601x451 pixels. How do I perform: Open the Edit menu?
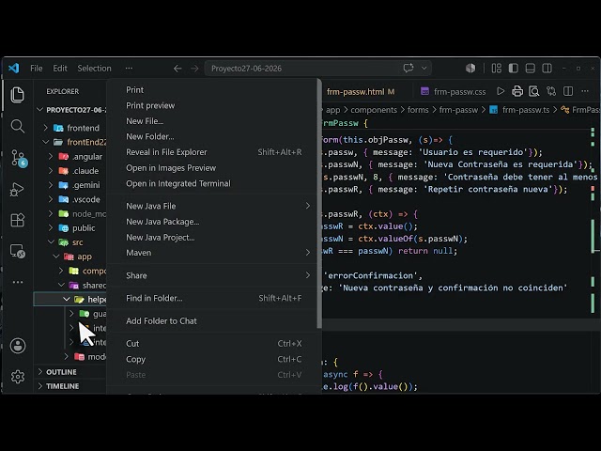(x=60, y=69)
